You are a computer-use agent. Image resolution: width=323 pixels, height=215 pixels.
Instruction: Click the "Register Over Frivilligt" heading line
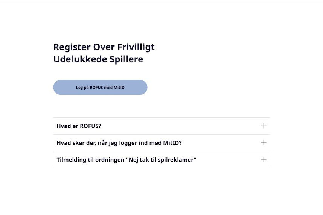point(104,47)
